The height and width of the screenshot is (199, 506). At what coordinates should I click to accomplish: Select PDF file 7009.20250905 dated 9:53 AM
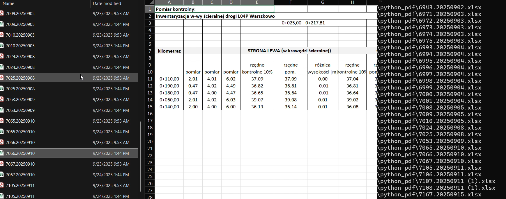69,13
